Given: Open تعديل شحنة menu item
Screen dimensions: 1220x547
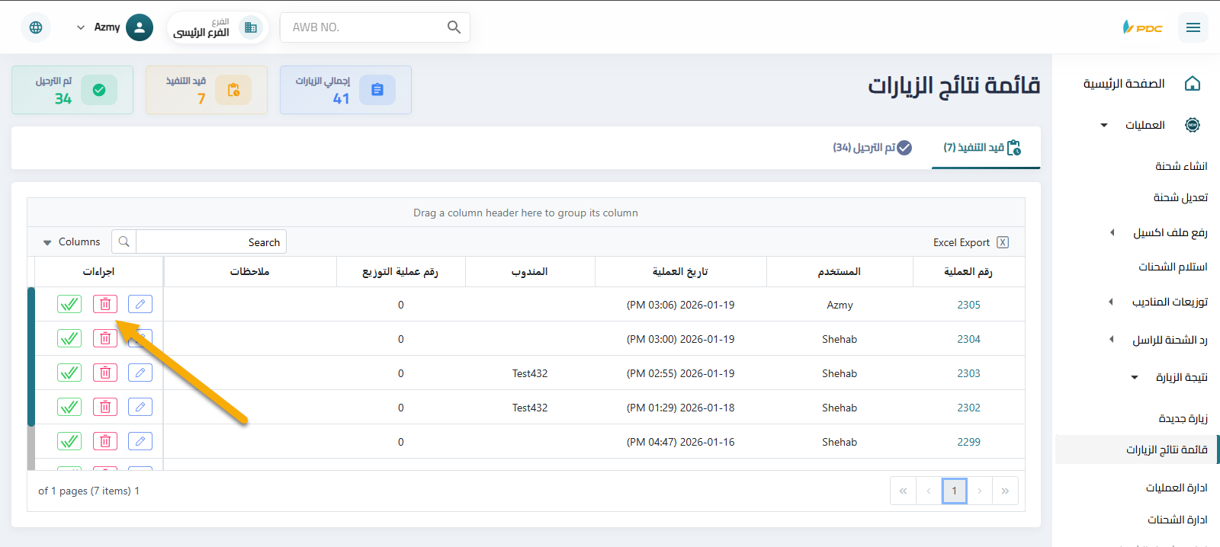Looking at the screenshot, I should (x=1180, y=197).
